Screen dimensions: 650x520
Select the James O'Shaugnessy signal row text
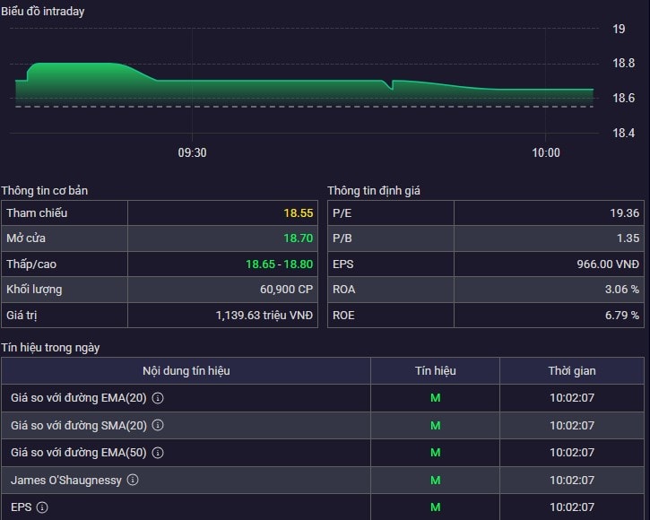(65, 481)
